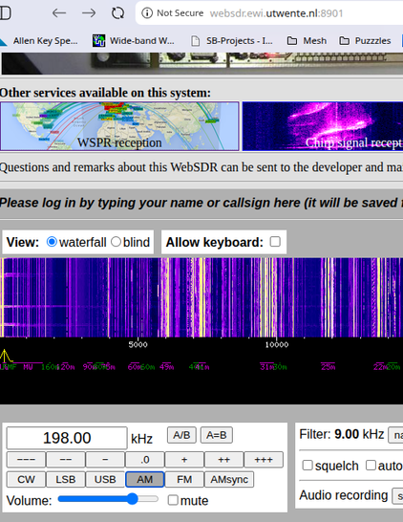Enable the auto checkbox beside squelch

coord(371,465)
